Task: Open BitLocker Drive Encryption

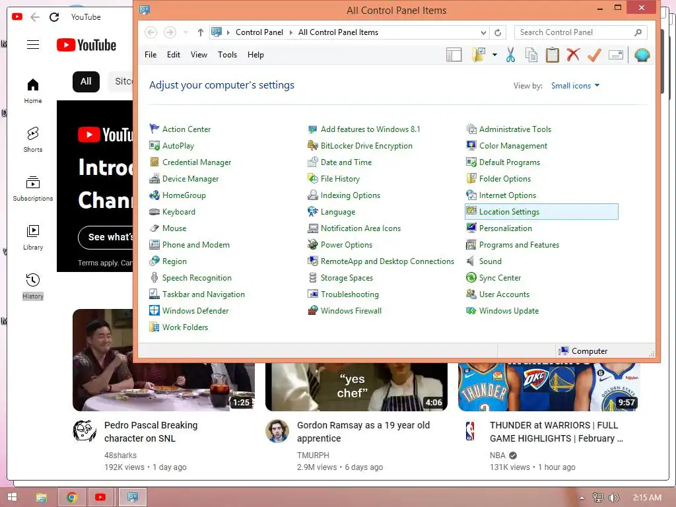Action: [x=366, y=146]
